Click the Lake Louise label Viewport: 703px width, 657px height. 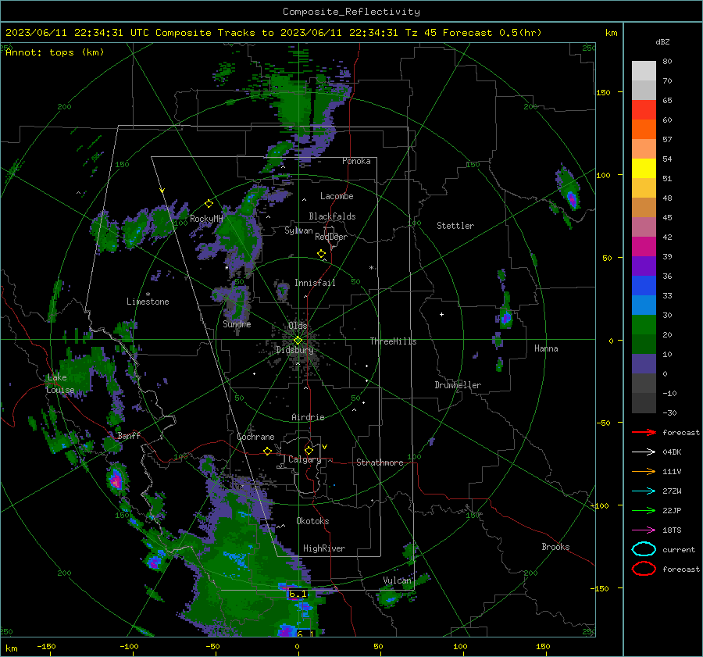point(60,384)
